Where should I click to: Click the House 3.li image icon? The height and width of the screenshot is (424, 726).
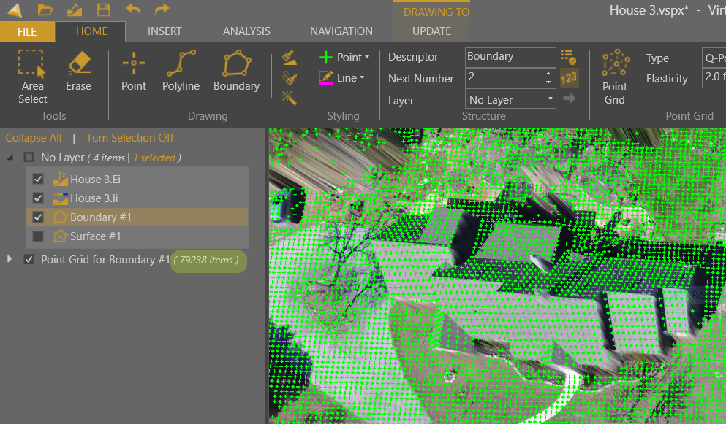60,198
